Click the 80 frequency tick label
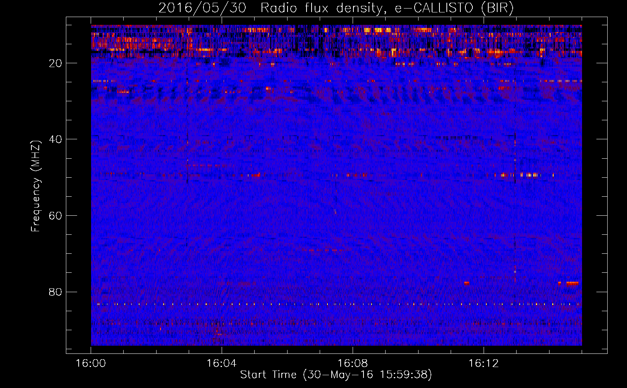The height and width of the screenshot is (388, 627). (56, 292)
